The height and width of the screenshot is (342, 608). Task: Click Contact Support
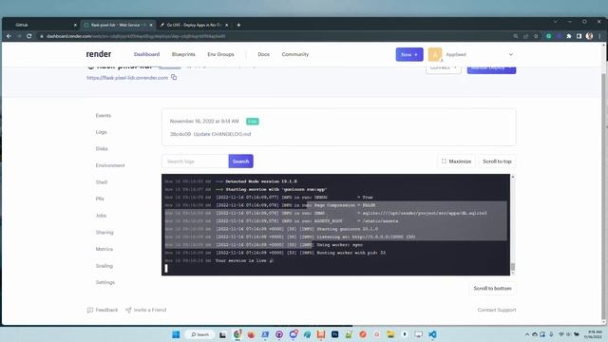point(497,310)
